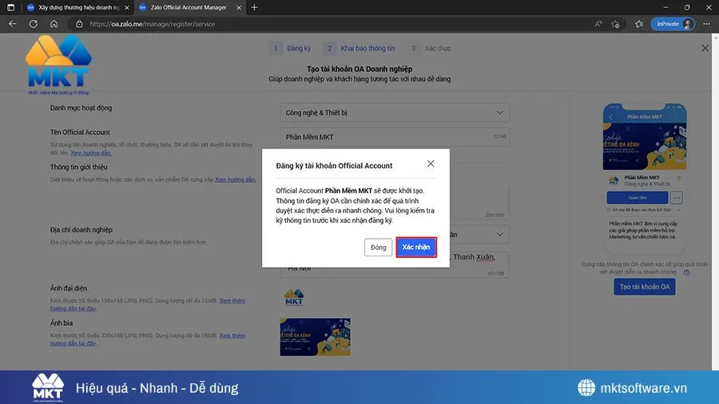
Task: Go to step 2 Khai báo thông tin
Action: click(359, 48)
